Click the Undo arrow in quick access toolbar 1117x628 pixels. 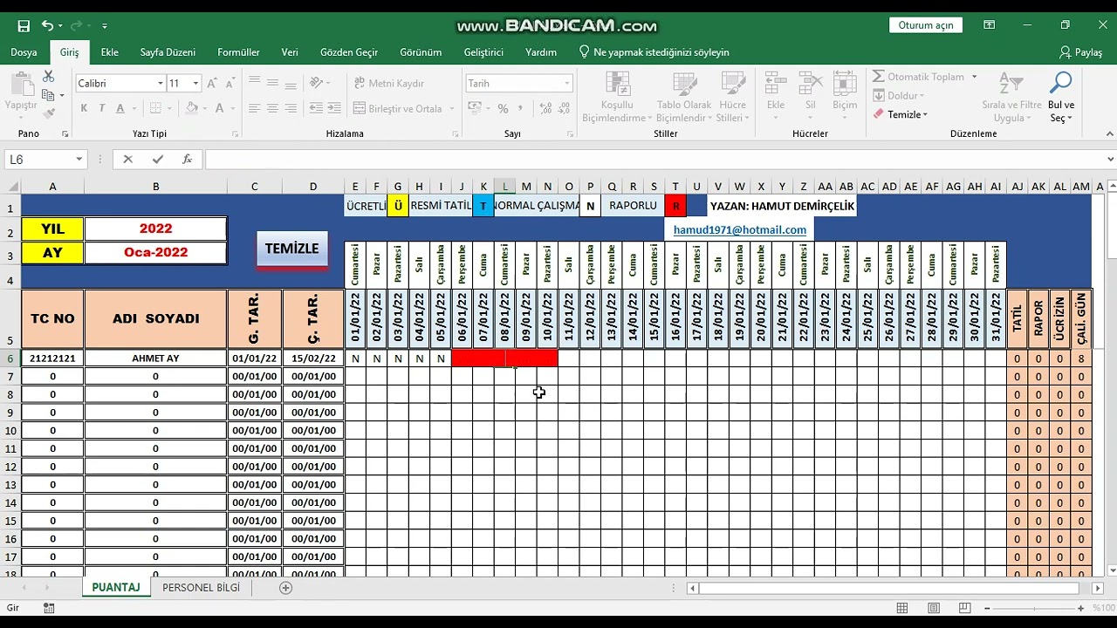[x=47, y=26]
